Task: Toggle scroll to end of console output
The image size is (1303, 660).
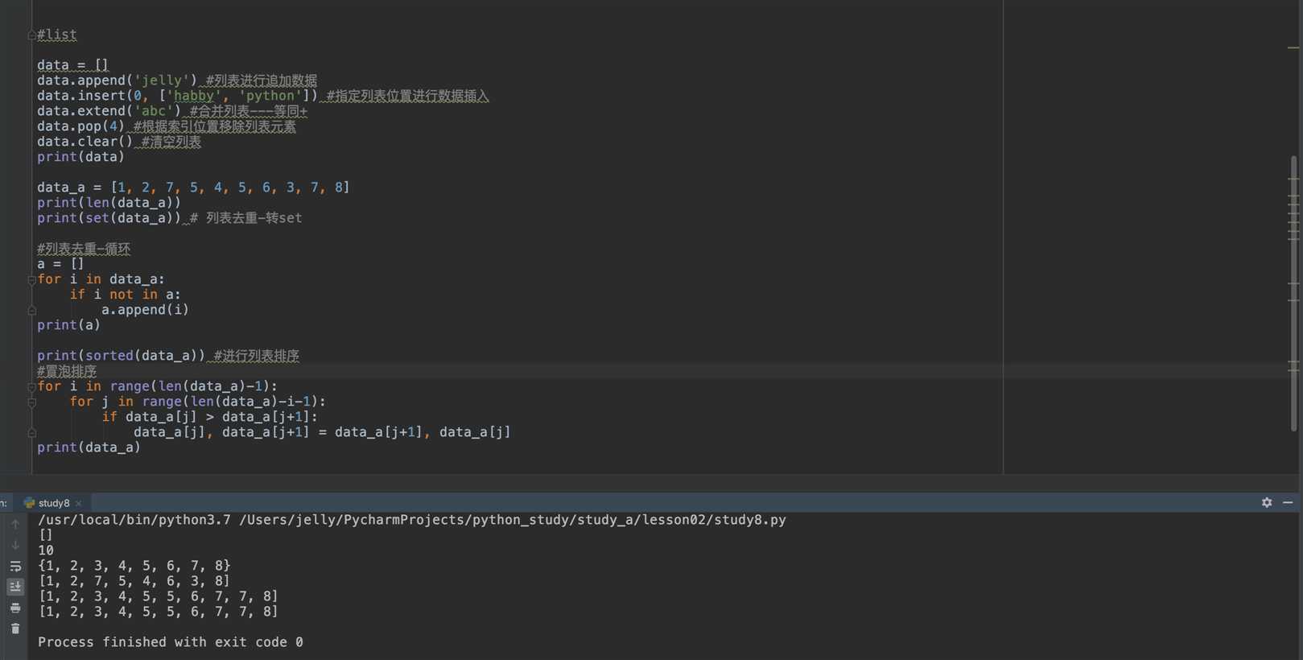Action: click(15, 587)
